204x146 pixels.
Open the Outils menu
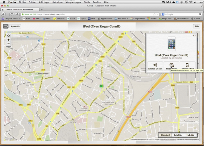click(87, 2)
